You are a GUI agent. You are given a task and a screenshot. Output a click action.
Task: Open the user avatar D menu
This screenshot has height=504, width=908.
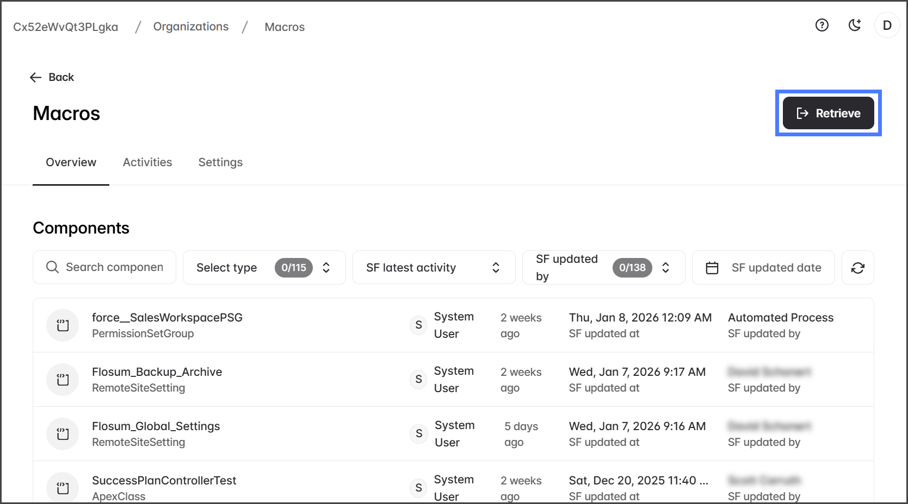(887, 26)
